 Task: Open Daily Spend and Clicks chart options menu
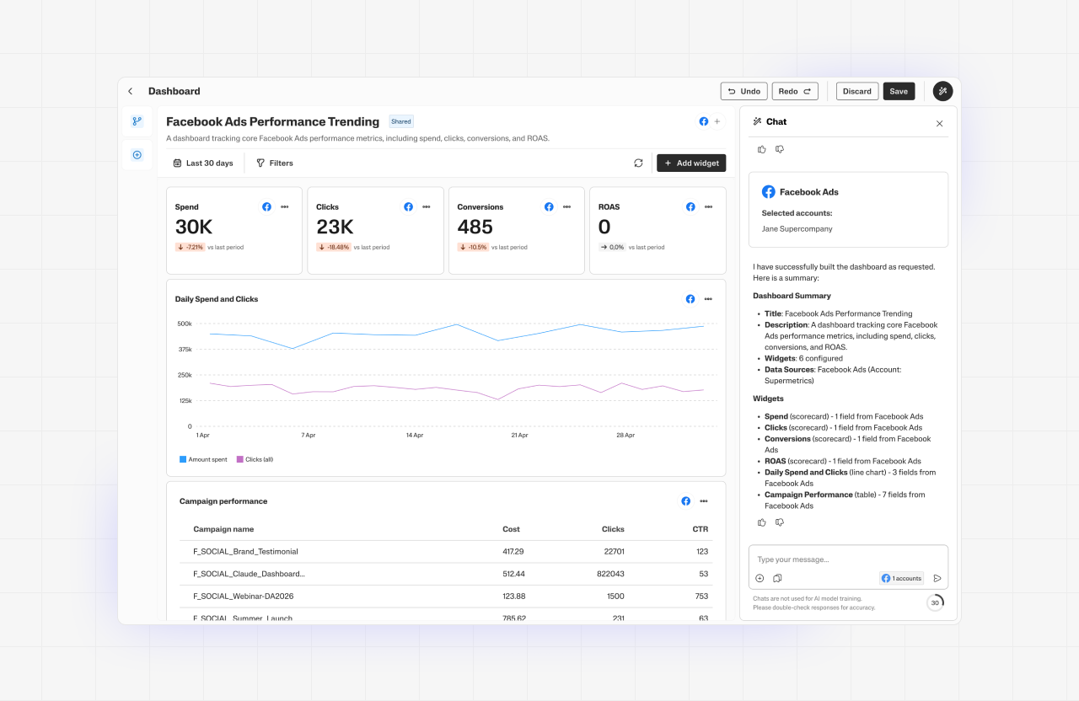708,299
